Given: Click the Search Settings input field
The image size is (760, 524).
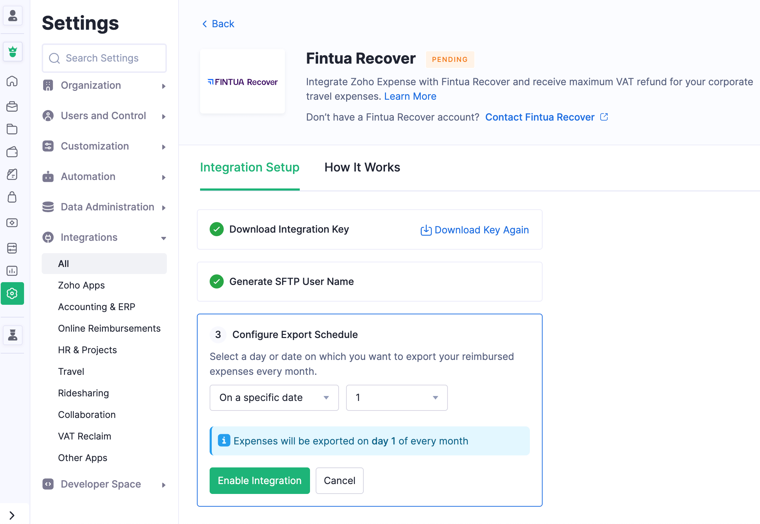Looking at the screenshot, I should click(x=104, y=58).
